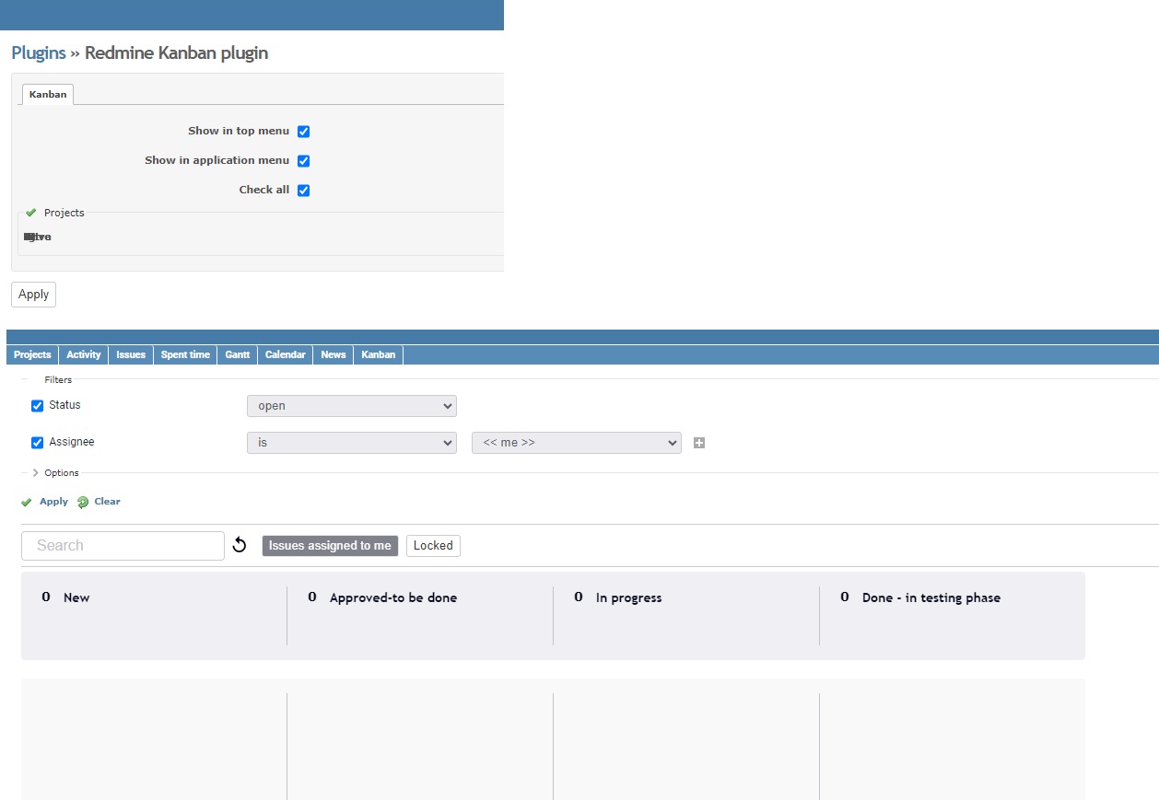Click into the Search input field
Screen dimensions: 1159x800
123,546
